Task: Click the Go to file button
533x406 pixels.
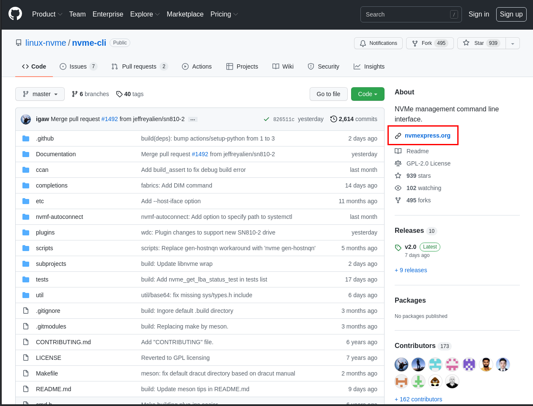Action: tap(329, 94)
